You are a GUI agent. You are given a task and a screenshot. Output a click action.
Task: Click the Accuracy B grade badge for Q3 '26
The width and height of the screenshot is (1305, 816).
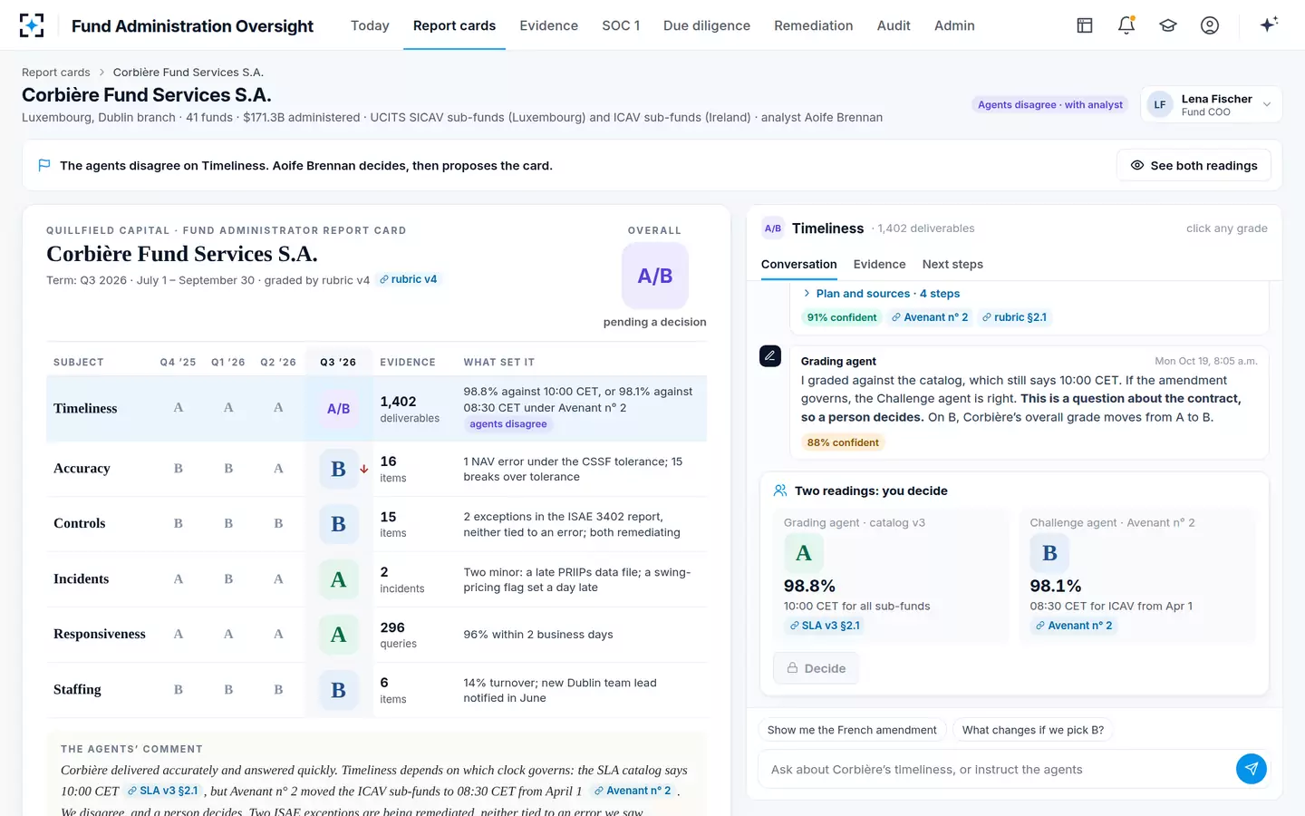click(339, 469)
